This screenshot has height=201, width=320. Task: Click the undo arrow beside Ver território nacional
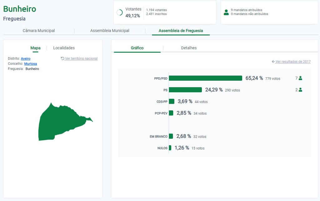click(62, 58)
